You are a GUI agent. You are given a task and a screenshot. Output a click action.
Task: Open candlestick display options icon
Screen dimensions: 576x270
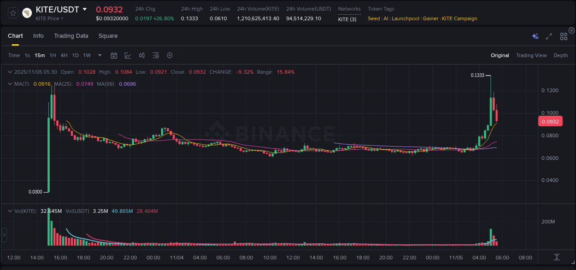coord(141,55)
